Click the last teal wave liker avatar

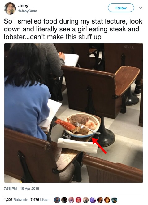click(x=114, y=200)
